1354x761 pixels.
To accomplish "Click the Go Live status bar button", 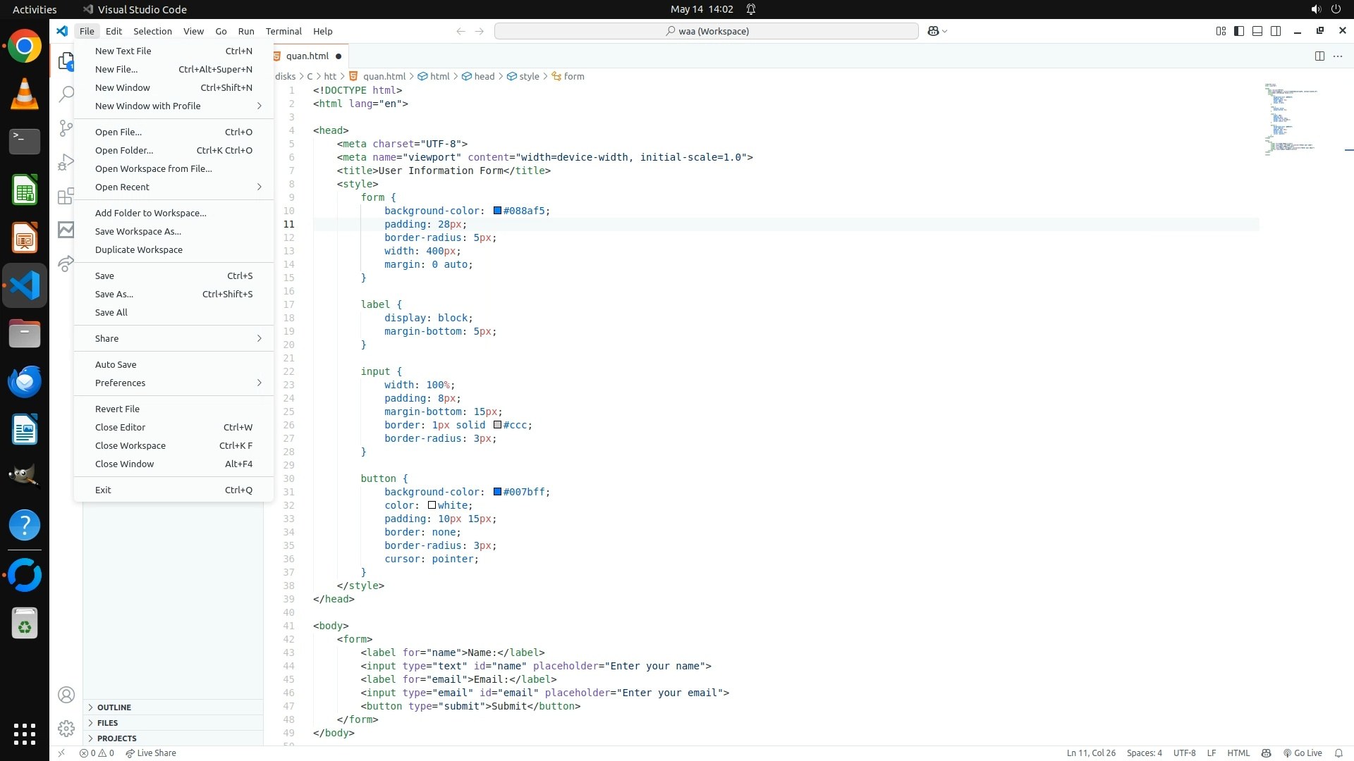I will (1303, 753).
